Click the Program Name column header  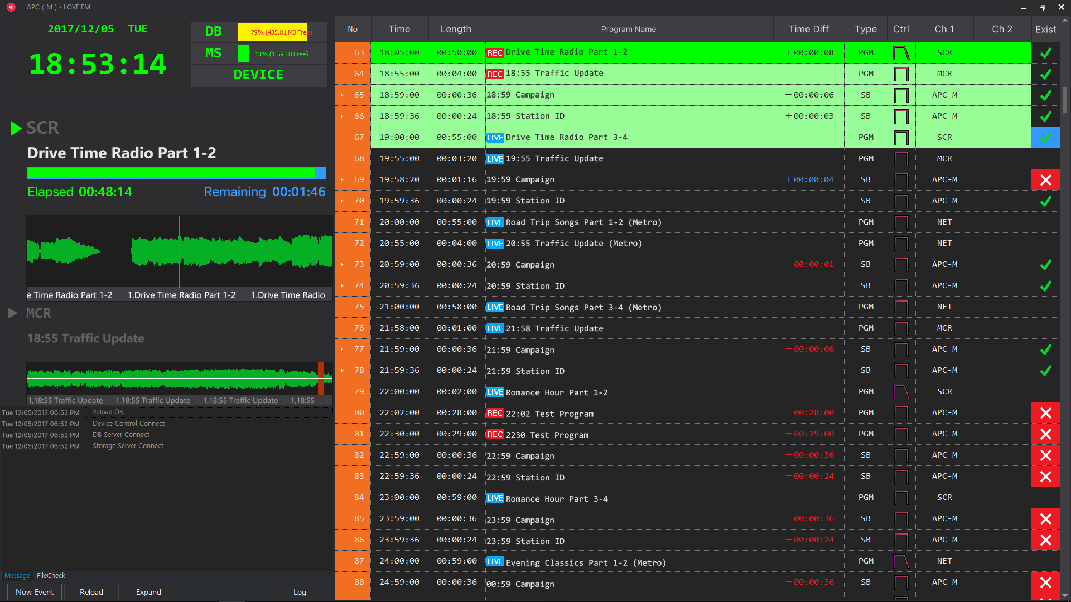[629, 29]
